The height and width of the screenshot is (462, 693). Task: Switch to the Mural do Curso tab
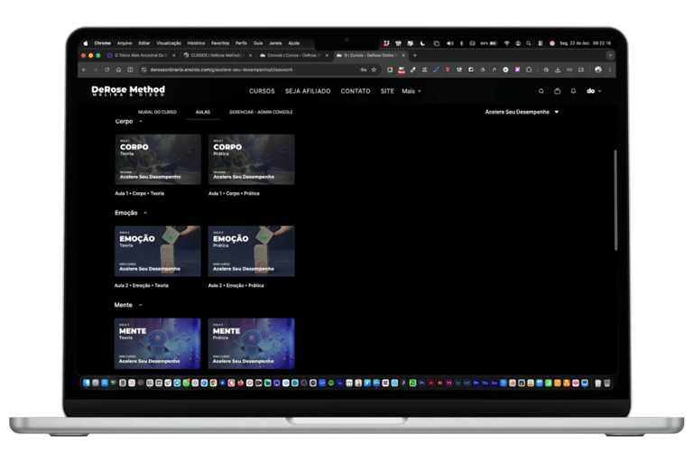[157, 112]
